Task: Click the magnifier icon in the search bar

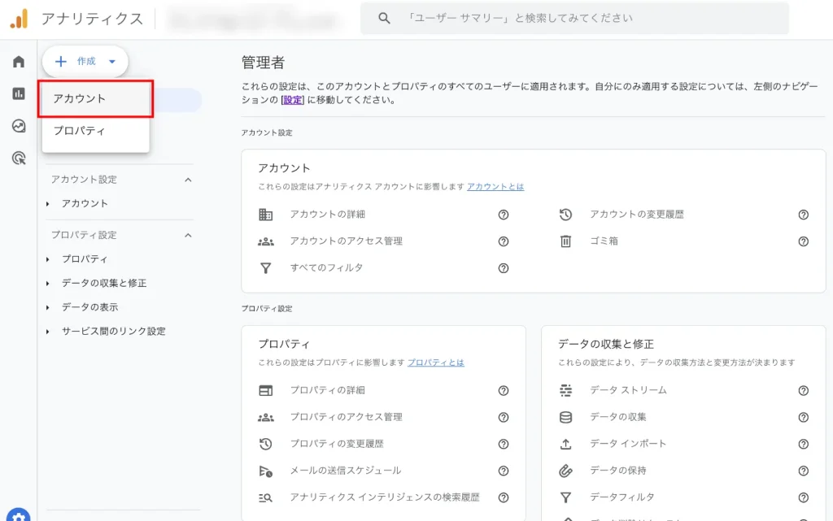Action: [384, 18]
